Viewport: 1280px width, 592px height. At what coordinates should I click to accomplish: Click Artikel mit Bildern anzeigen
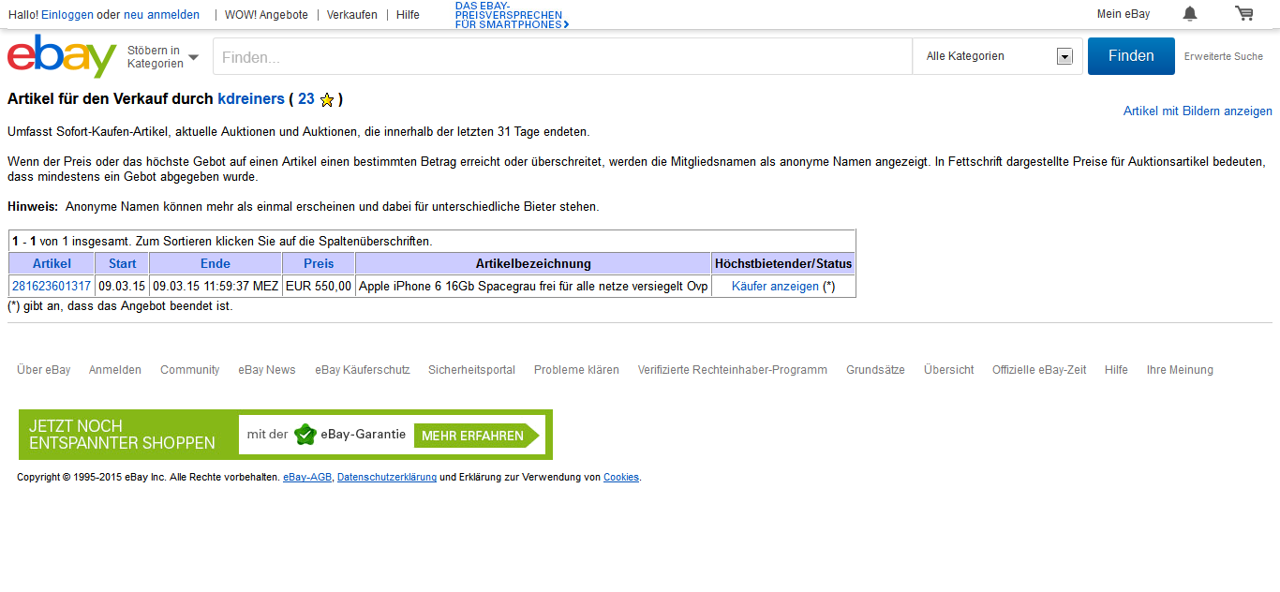[x=1198, y=111]
